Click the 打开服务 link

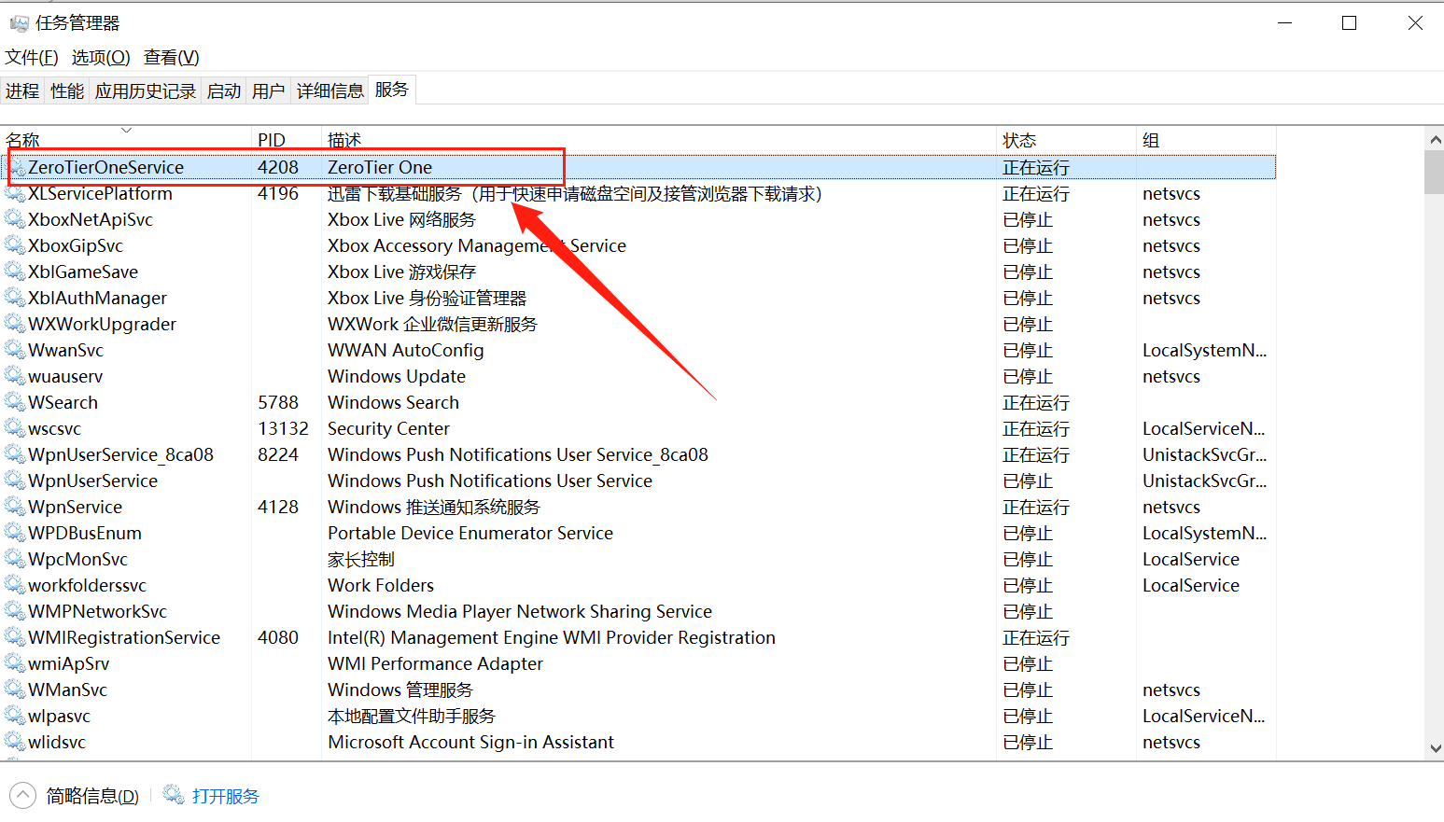225,796
